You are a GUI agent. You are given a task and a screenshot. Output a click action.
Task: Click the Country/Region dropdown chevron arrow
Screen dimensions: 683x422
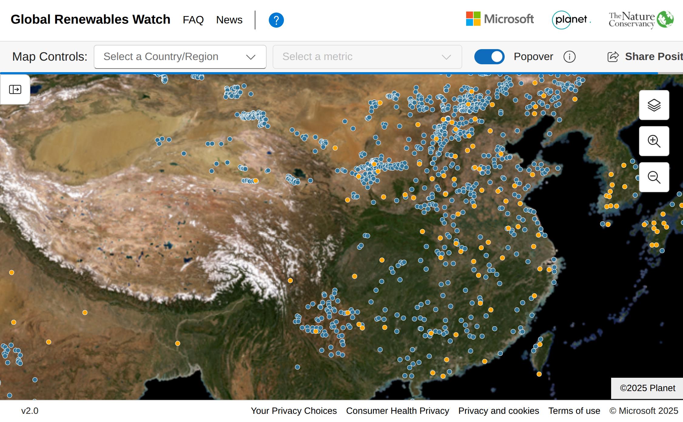click(x=251, y=57)
